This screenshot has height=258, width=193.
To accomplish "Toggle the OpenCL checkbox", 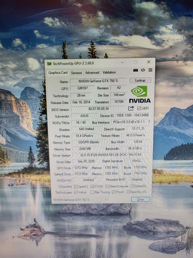I will (x=76, y=186).
